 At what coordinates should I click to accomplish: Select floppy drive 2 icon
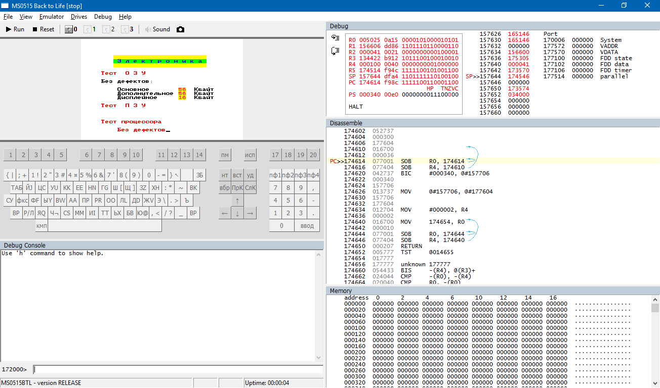[108, 29]
